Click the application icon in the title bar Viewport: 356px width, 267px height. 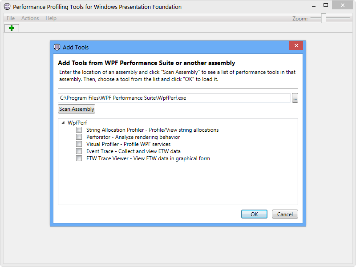(7, 7)
